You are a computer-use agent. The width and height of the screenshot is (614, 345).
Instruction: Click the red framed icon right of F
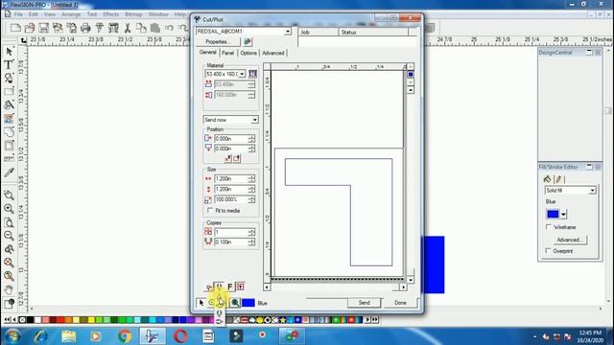(x=241, y=287)
